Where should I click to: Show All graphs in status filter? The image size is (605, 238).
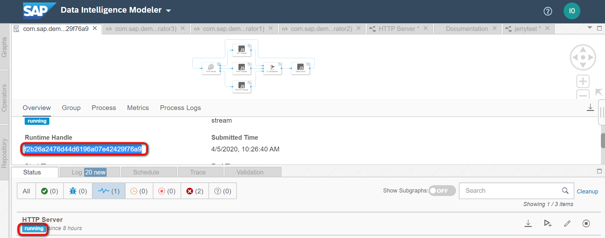[x=26, y=191]
